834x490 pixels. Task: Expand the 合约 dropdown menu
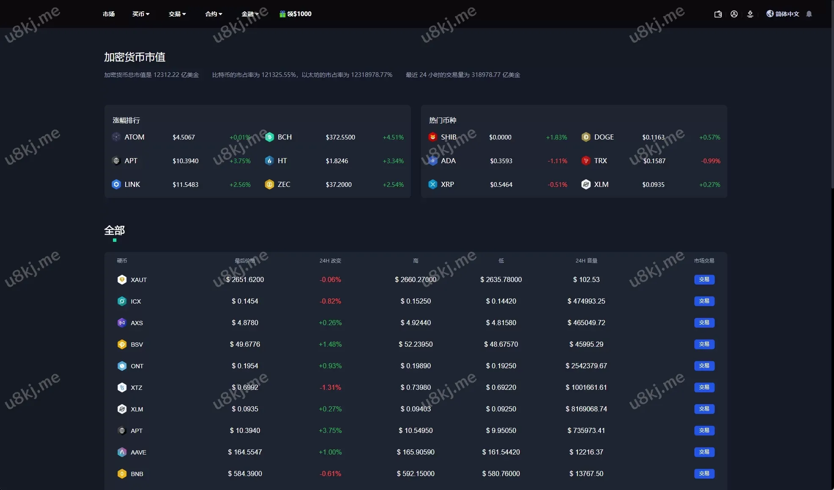tap(213, 14)
